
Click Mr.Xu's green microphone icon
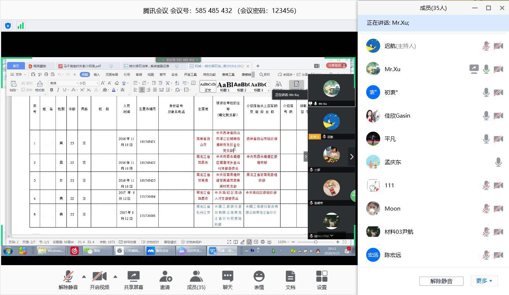[x=486, y=69]
